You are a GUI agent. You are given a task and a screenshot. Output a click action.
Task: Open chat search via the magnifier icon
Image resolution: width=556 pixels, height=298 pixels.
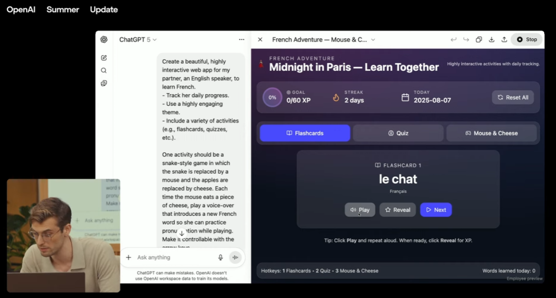click(x=104, y=70)
